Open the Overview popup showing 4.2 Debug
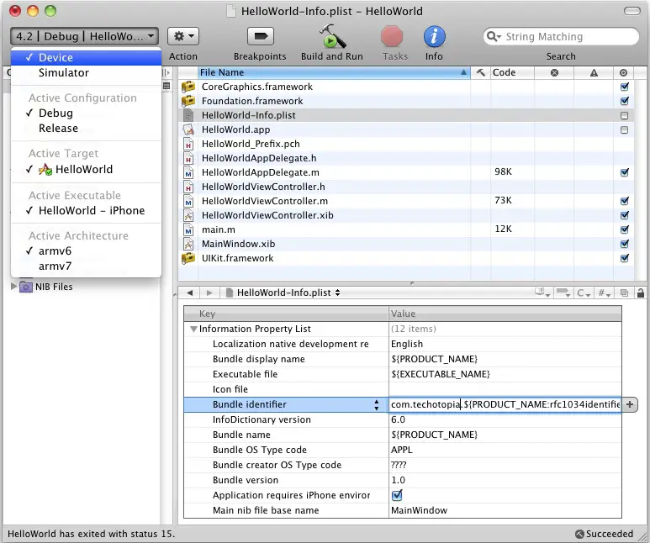The width and height of the screenshot is (650, 543). (84, 36)
